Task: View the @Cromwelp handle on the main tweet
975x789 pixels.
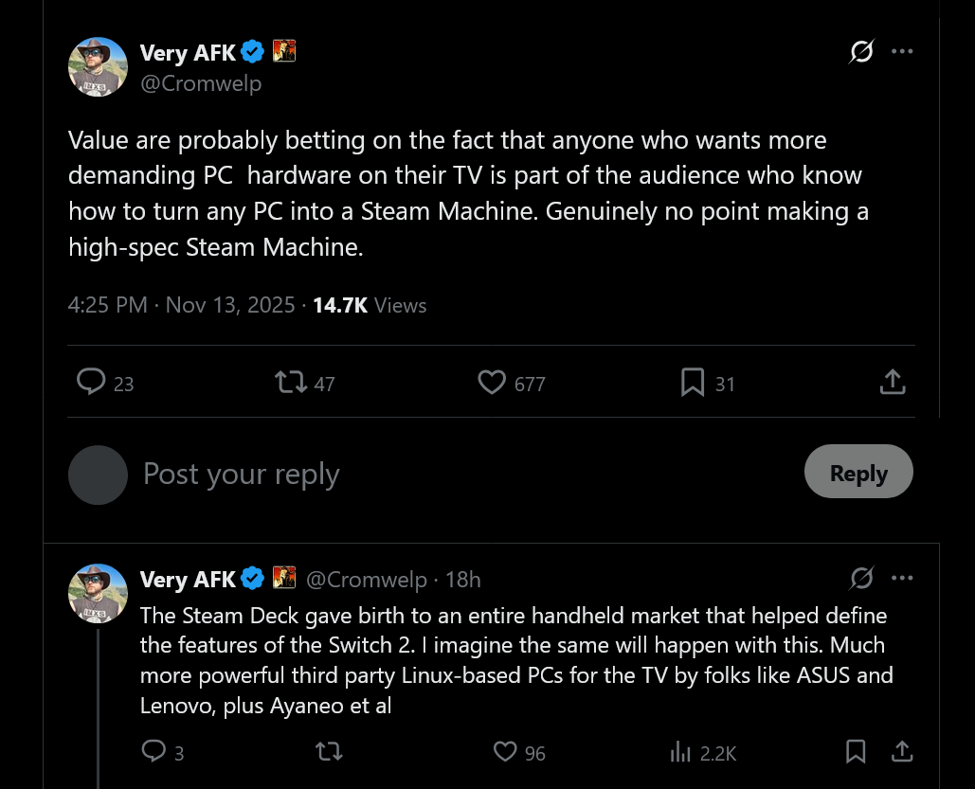Action: tap(201, 83)
